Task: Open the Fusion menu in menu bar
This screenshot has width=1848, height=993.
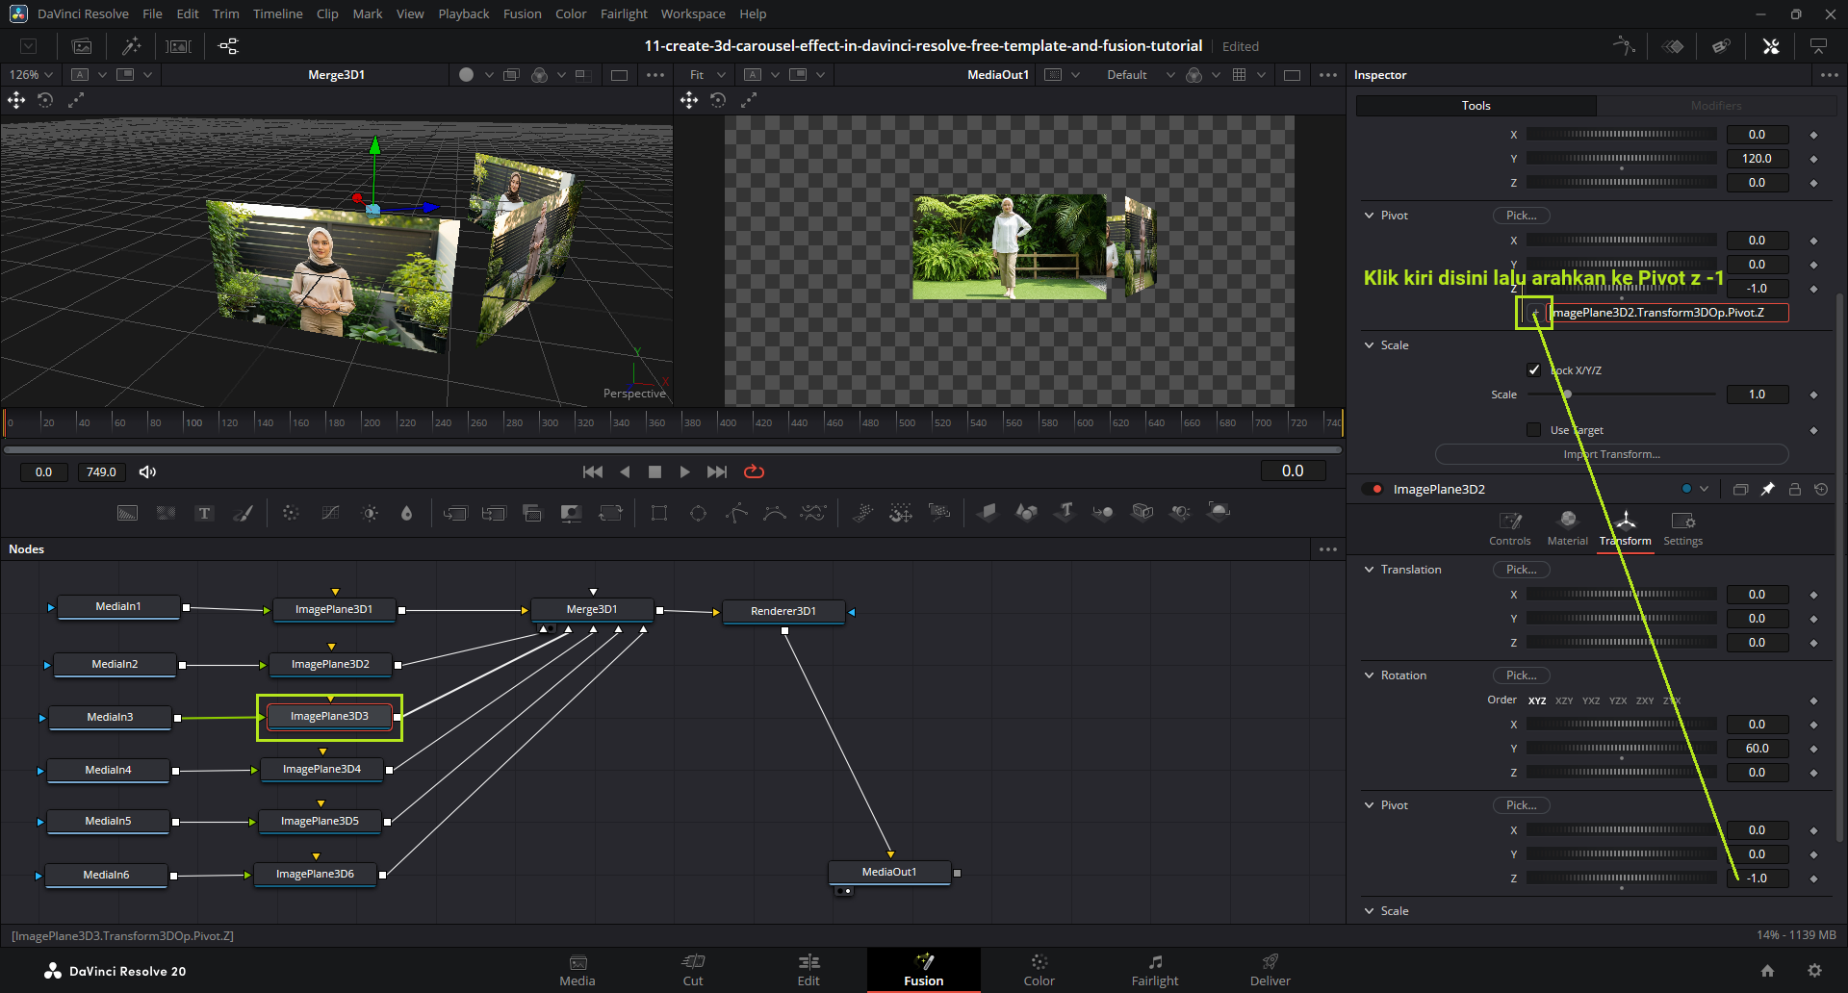Action: click(522, 13)
